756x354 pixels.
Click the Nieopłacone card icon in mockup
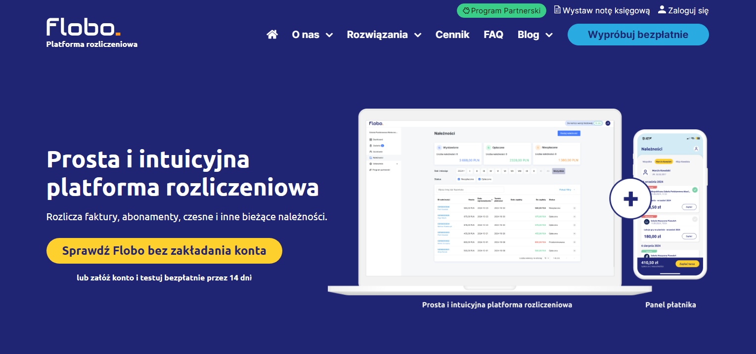pyautogui.click(x=538, y=148)
